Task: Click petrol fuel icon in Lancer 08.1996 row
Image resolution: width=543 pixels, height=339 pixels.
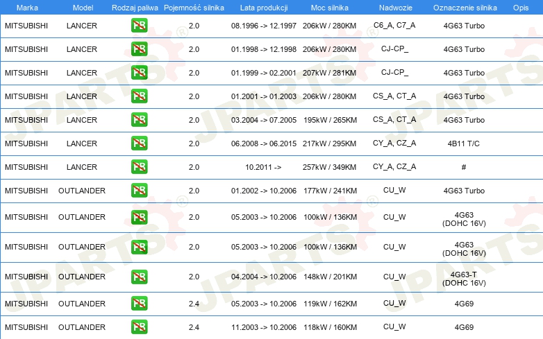Action: 139,25
